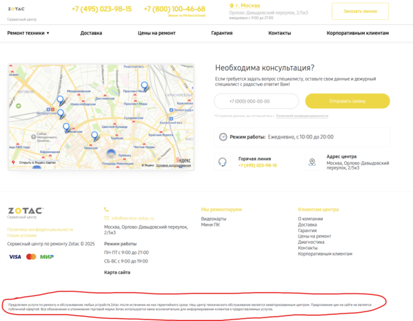413x321 pixels.
Task: Click the МИР payment icon
Action: pos(47,257)
